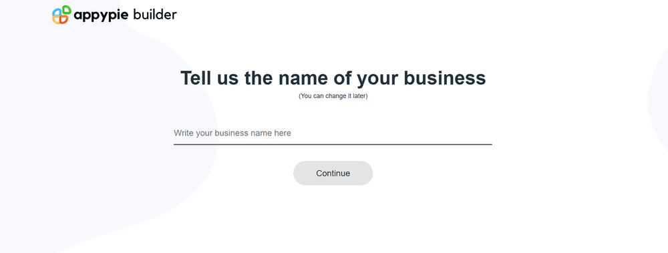This screenshot has width=668, height=253.
Task: Click the green petal of the logo
Action: click(66, 10)
